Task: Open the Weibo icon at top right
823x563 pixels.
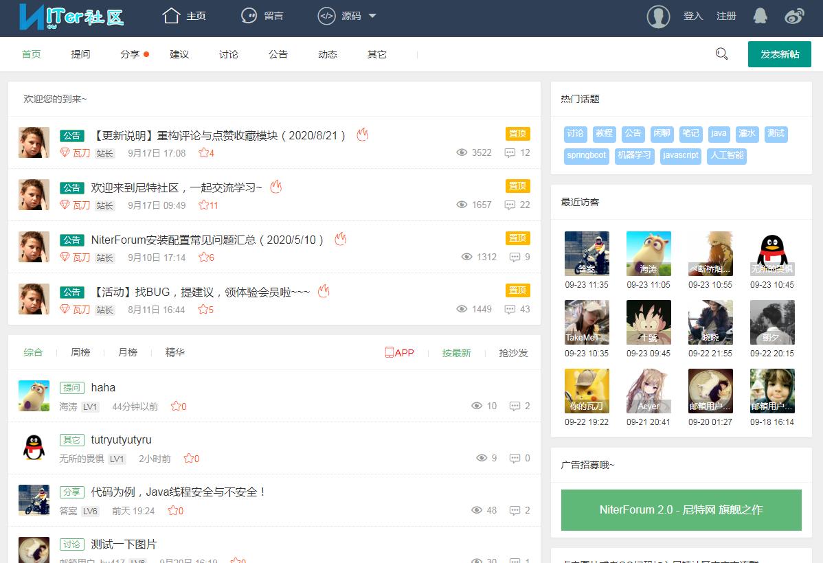Action: [794, 15]
